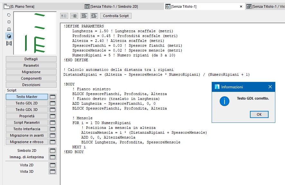Open Testo GDL 3D in new window icon
This screenshot has height=185, width=285.
[x=52, y=110]
